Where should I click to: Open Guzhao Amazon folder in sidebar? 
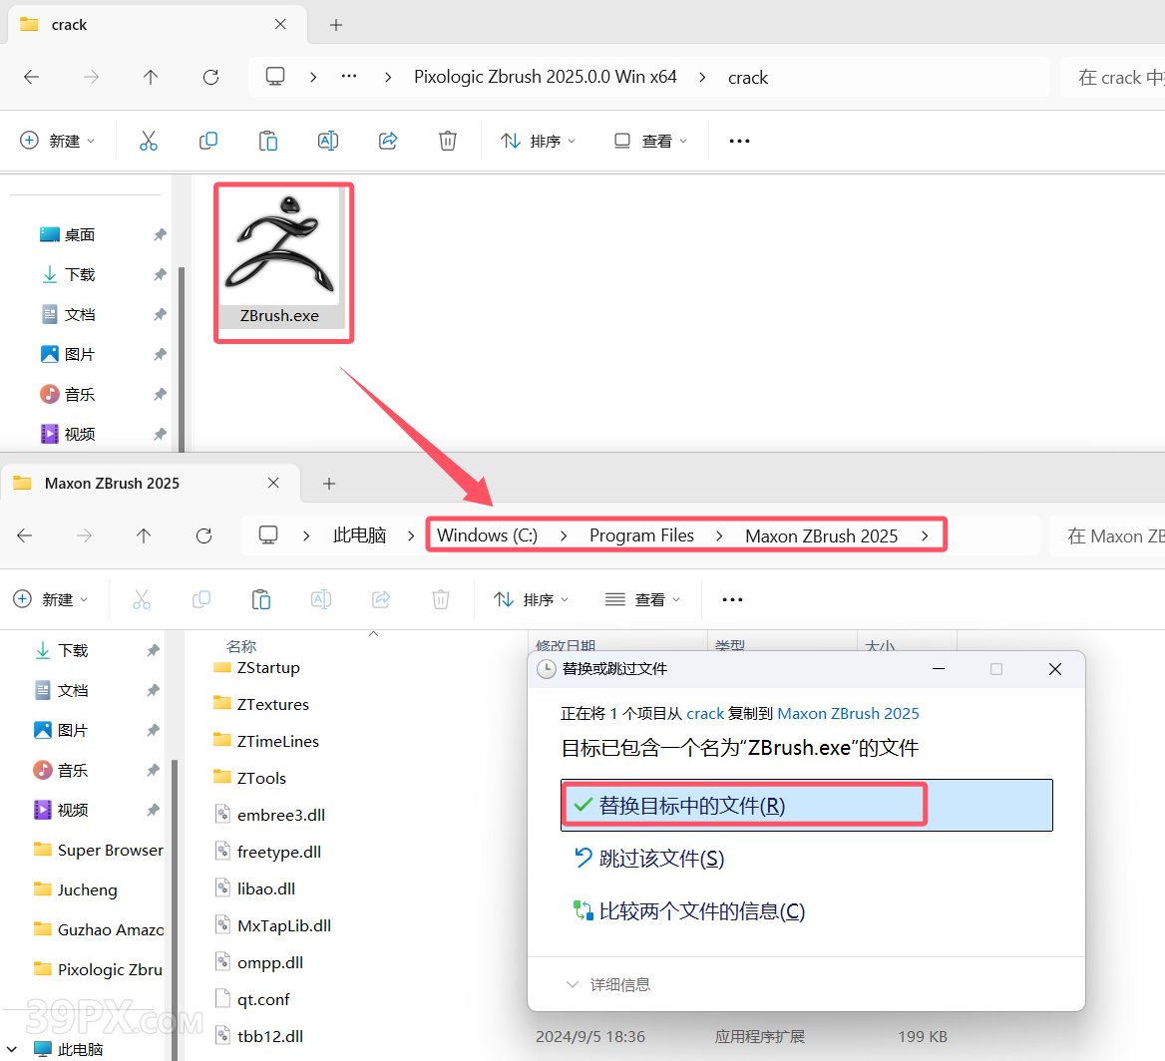(110, 929)
